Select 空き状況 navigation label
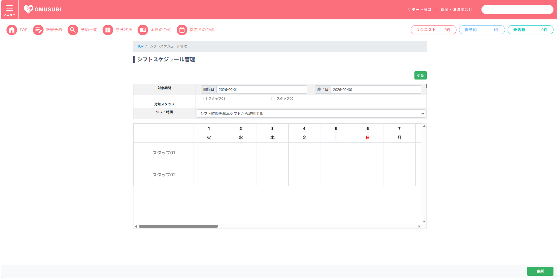Screen dimensions: 557x279 click(x=124, y=30)
